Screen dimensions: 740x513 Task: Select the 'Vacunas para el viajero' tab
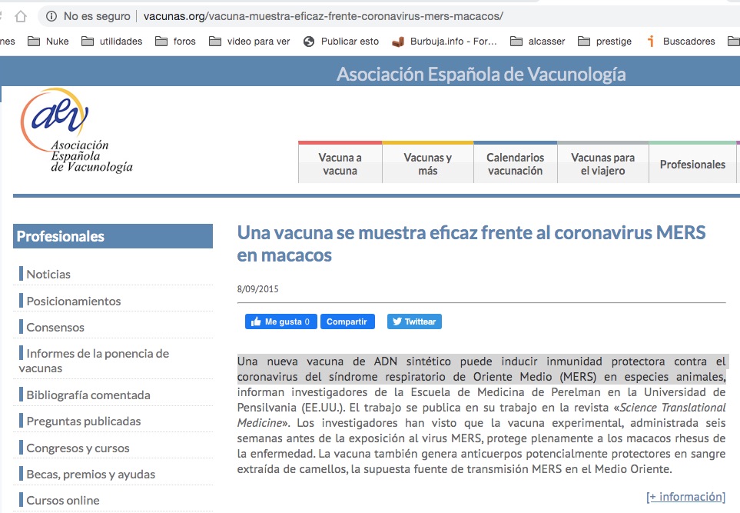tap(602, 164)
